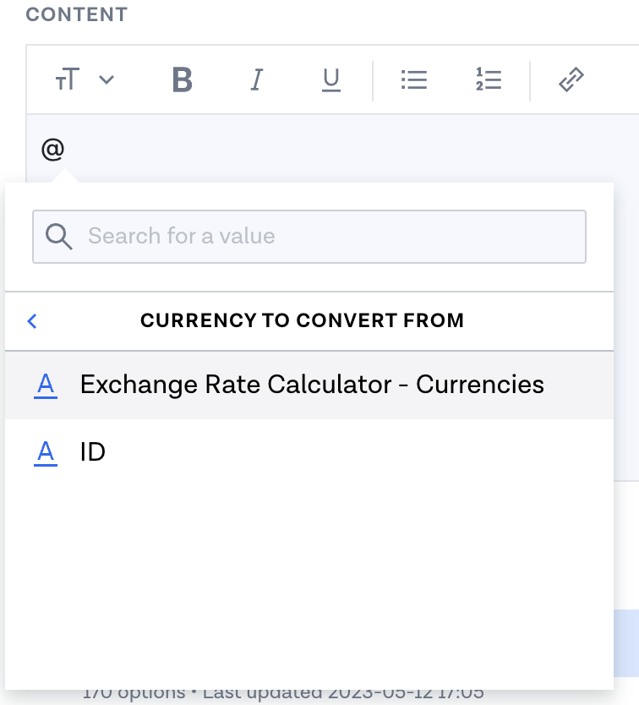Select Exchange Rate Calculator - Currencies option
Screen dimensions: 639x705
[312, 385]
